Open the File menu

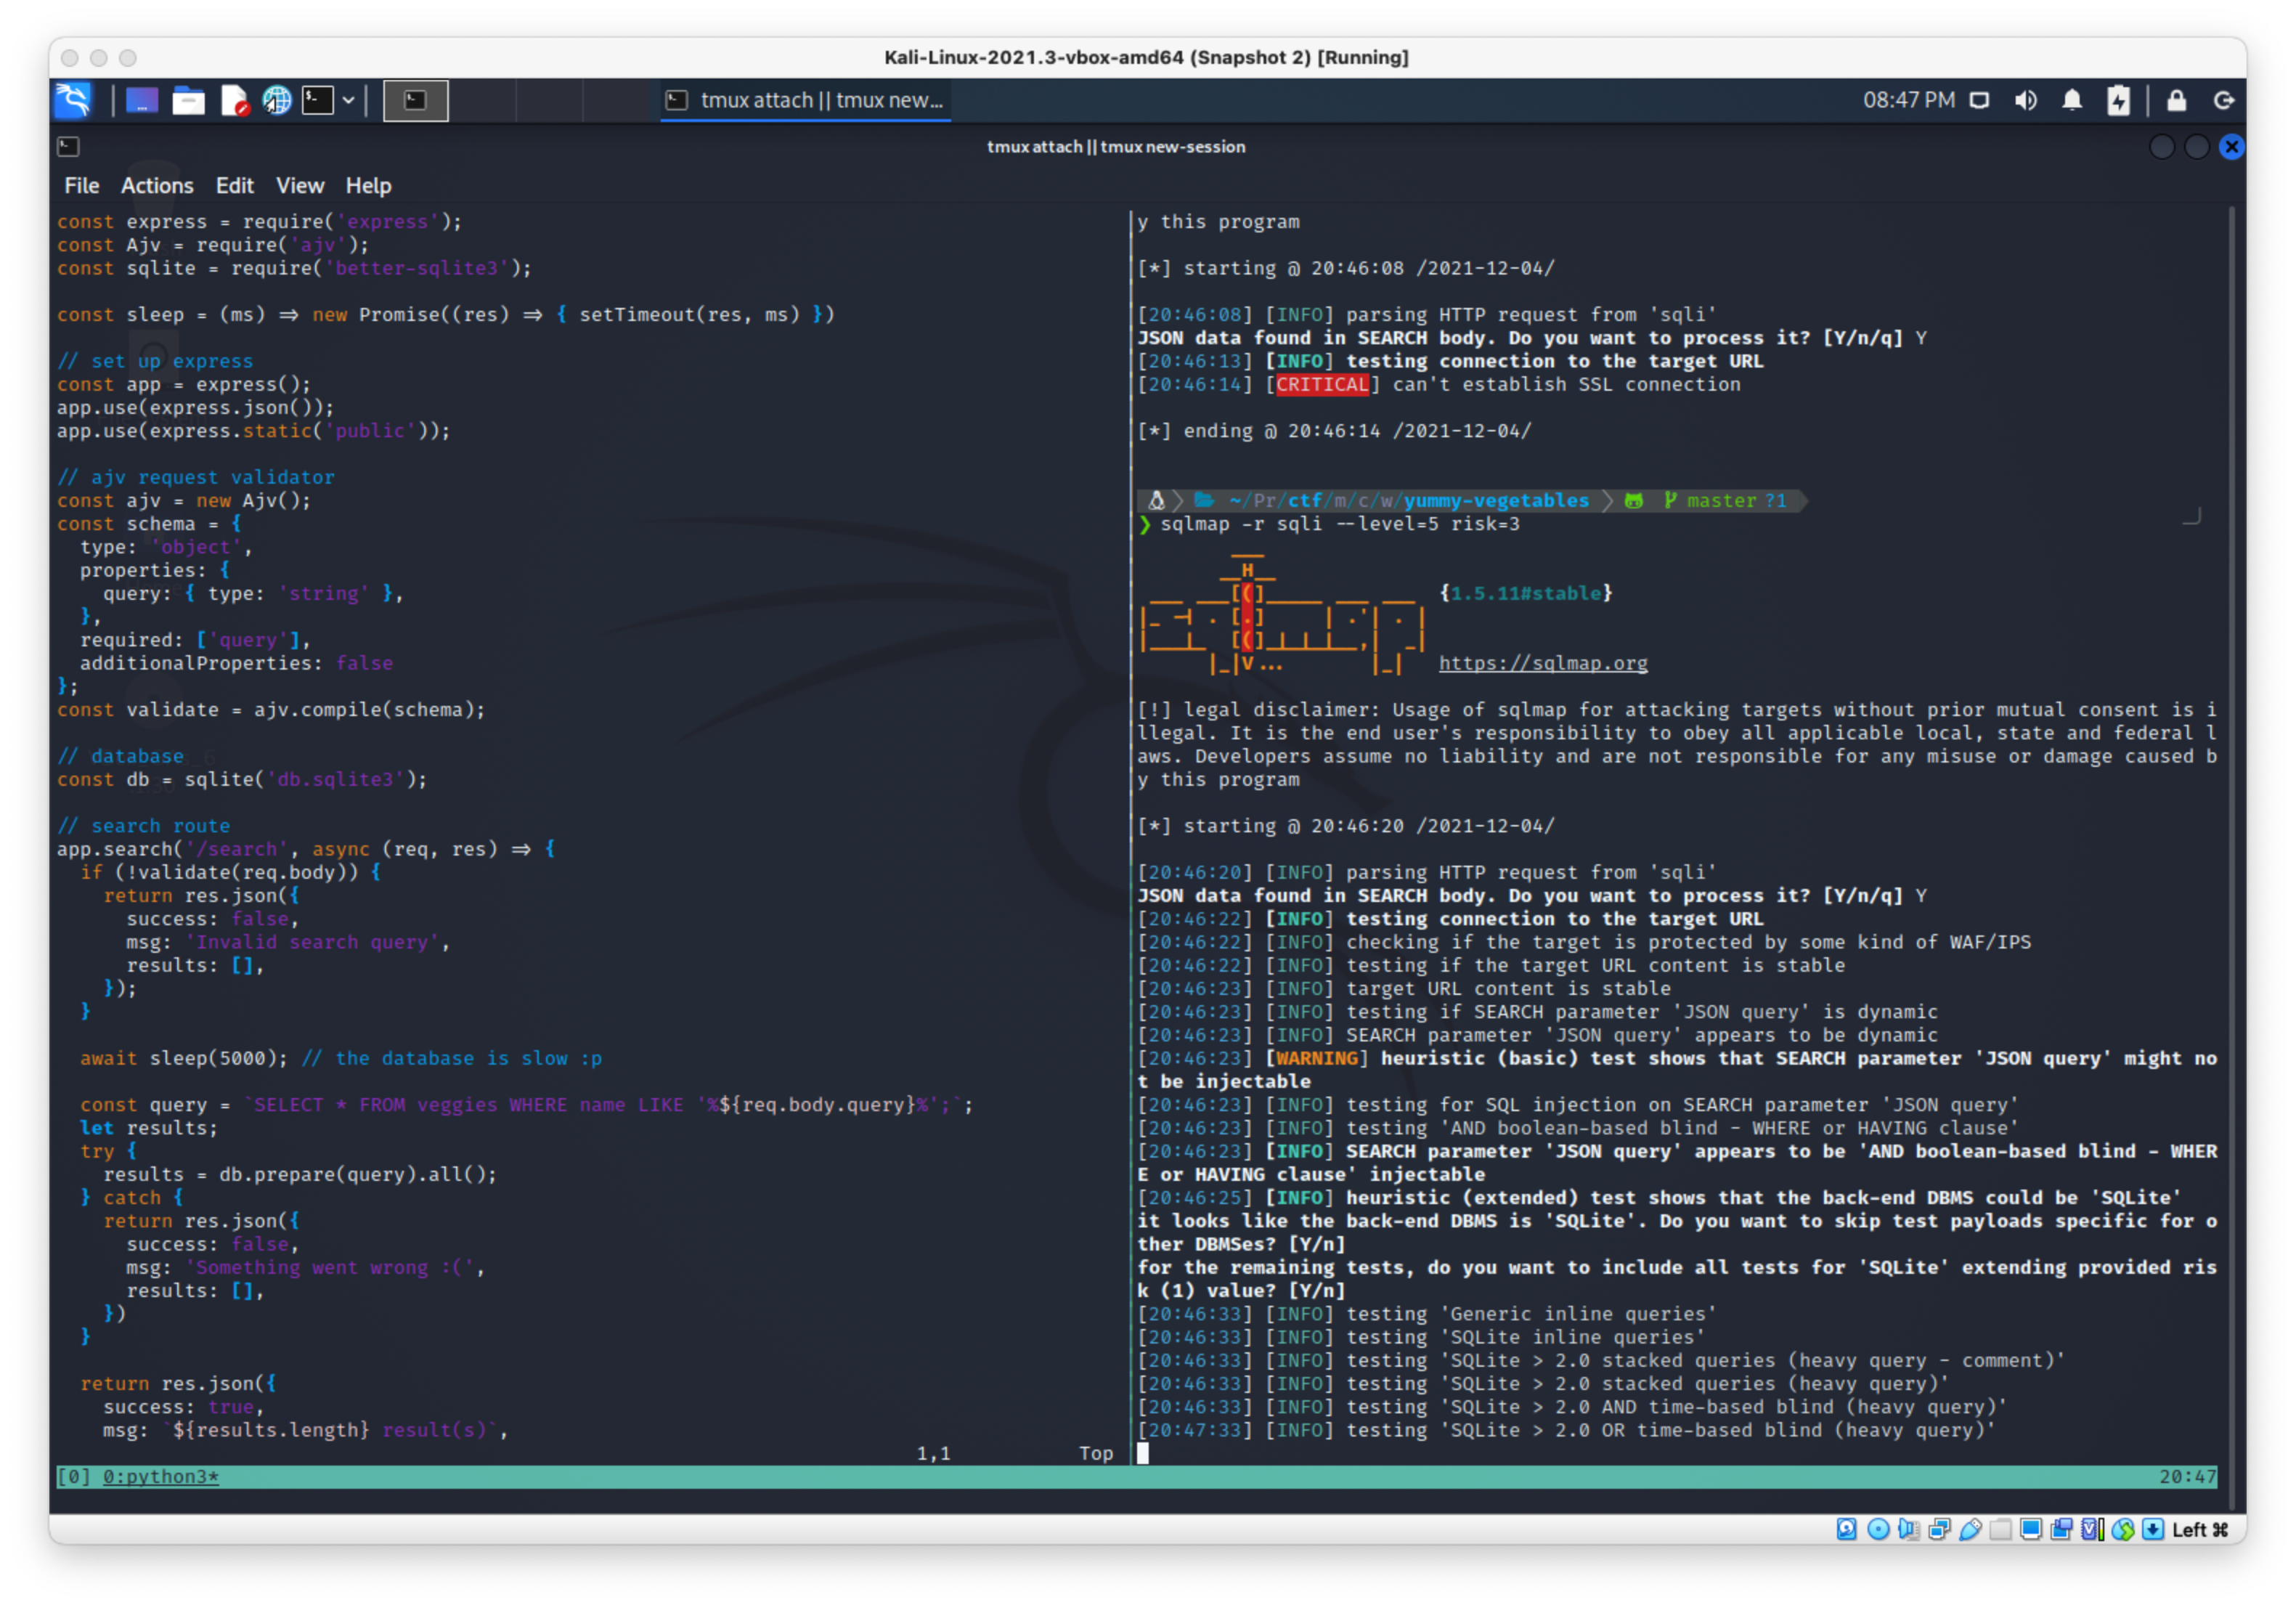(x=81, y=186)
